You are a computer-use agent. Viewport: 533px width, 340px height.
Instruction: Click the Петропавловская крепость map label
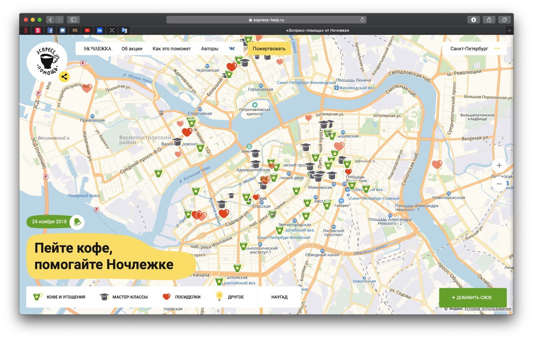point(254,112)
